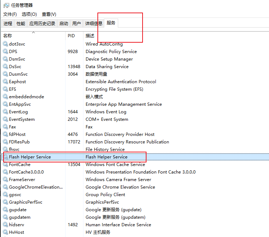Click the Windows Event Log description
269x237 pixels.
[x=106, y=112]
